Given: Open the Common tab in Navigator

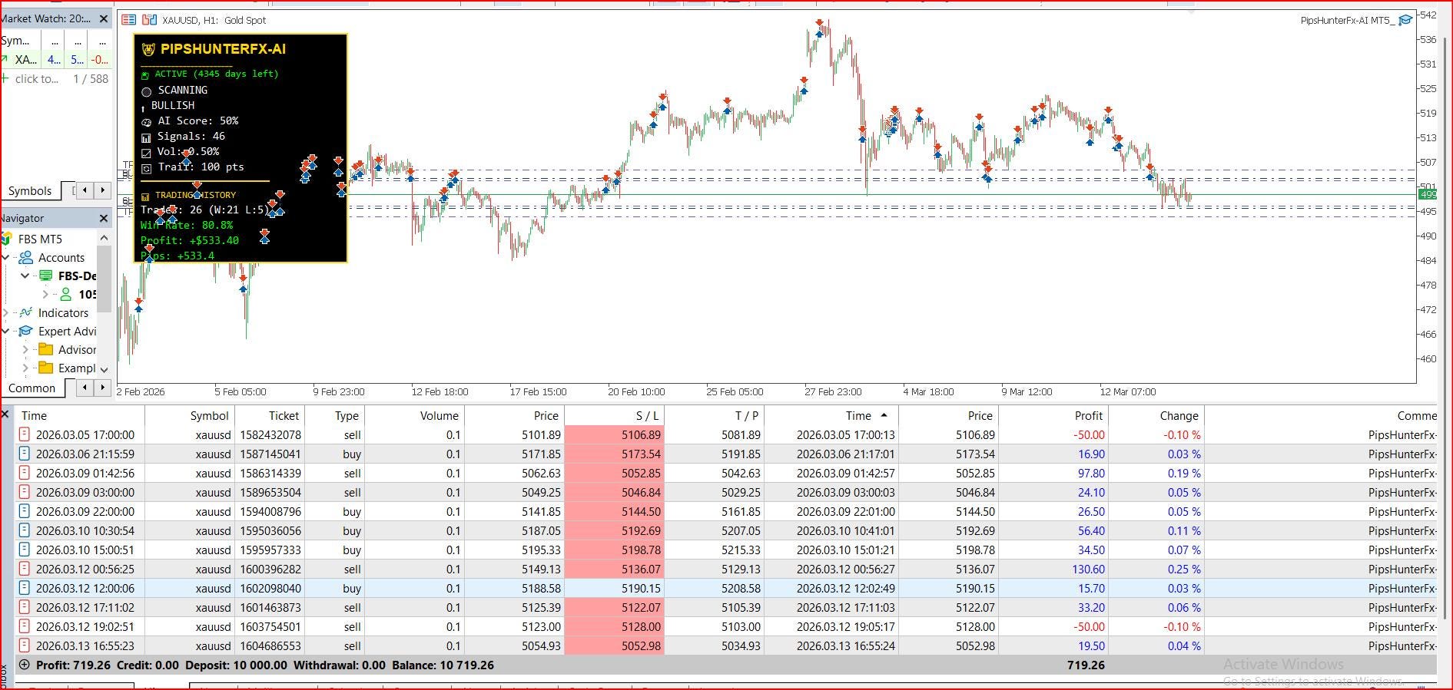Looking at the screenshot, I should point(32,388).
